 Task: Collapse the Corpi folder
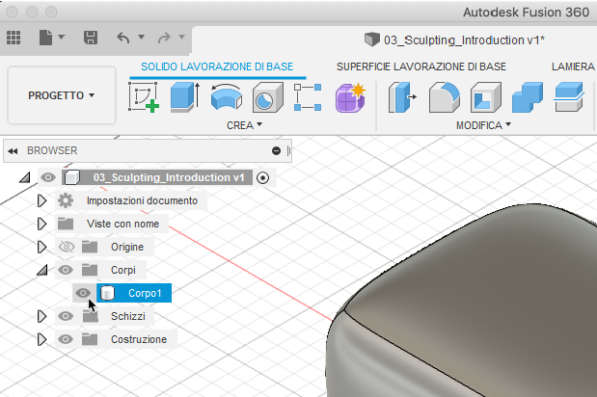pyautogui.click(x=41, y=270)
